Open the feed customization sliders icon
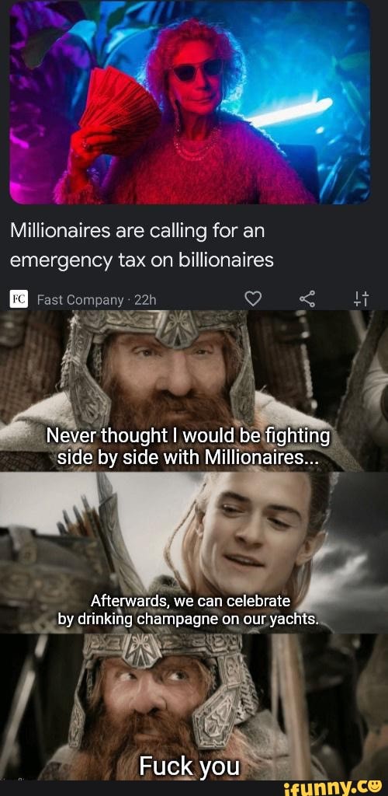 point(362,300)
